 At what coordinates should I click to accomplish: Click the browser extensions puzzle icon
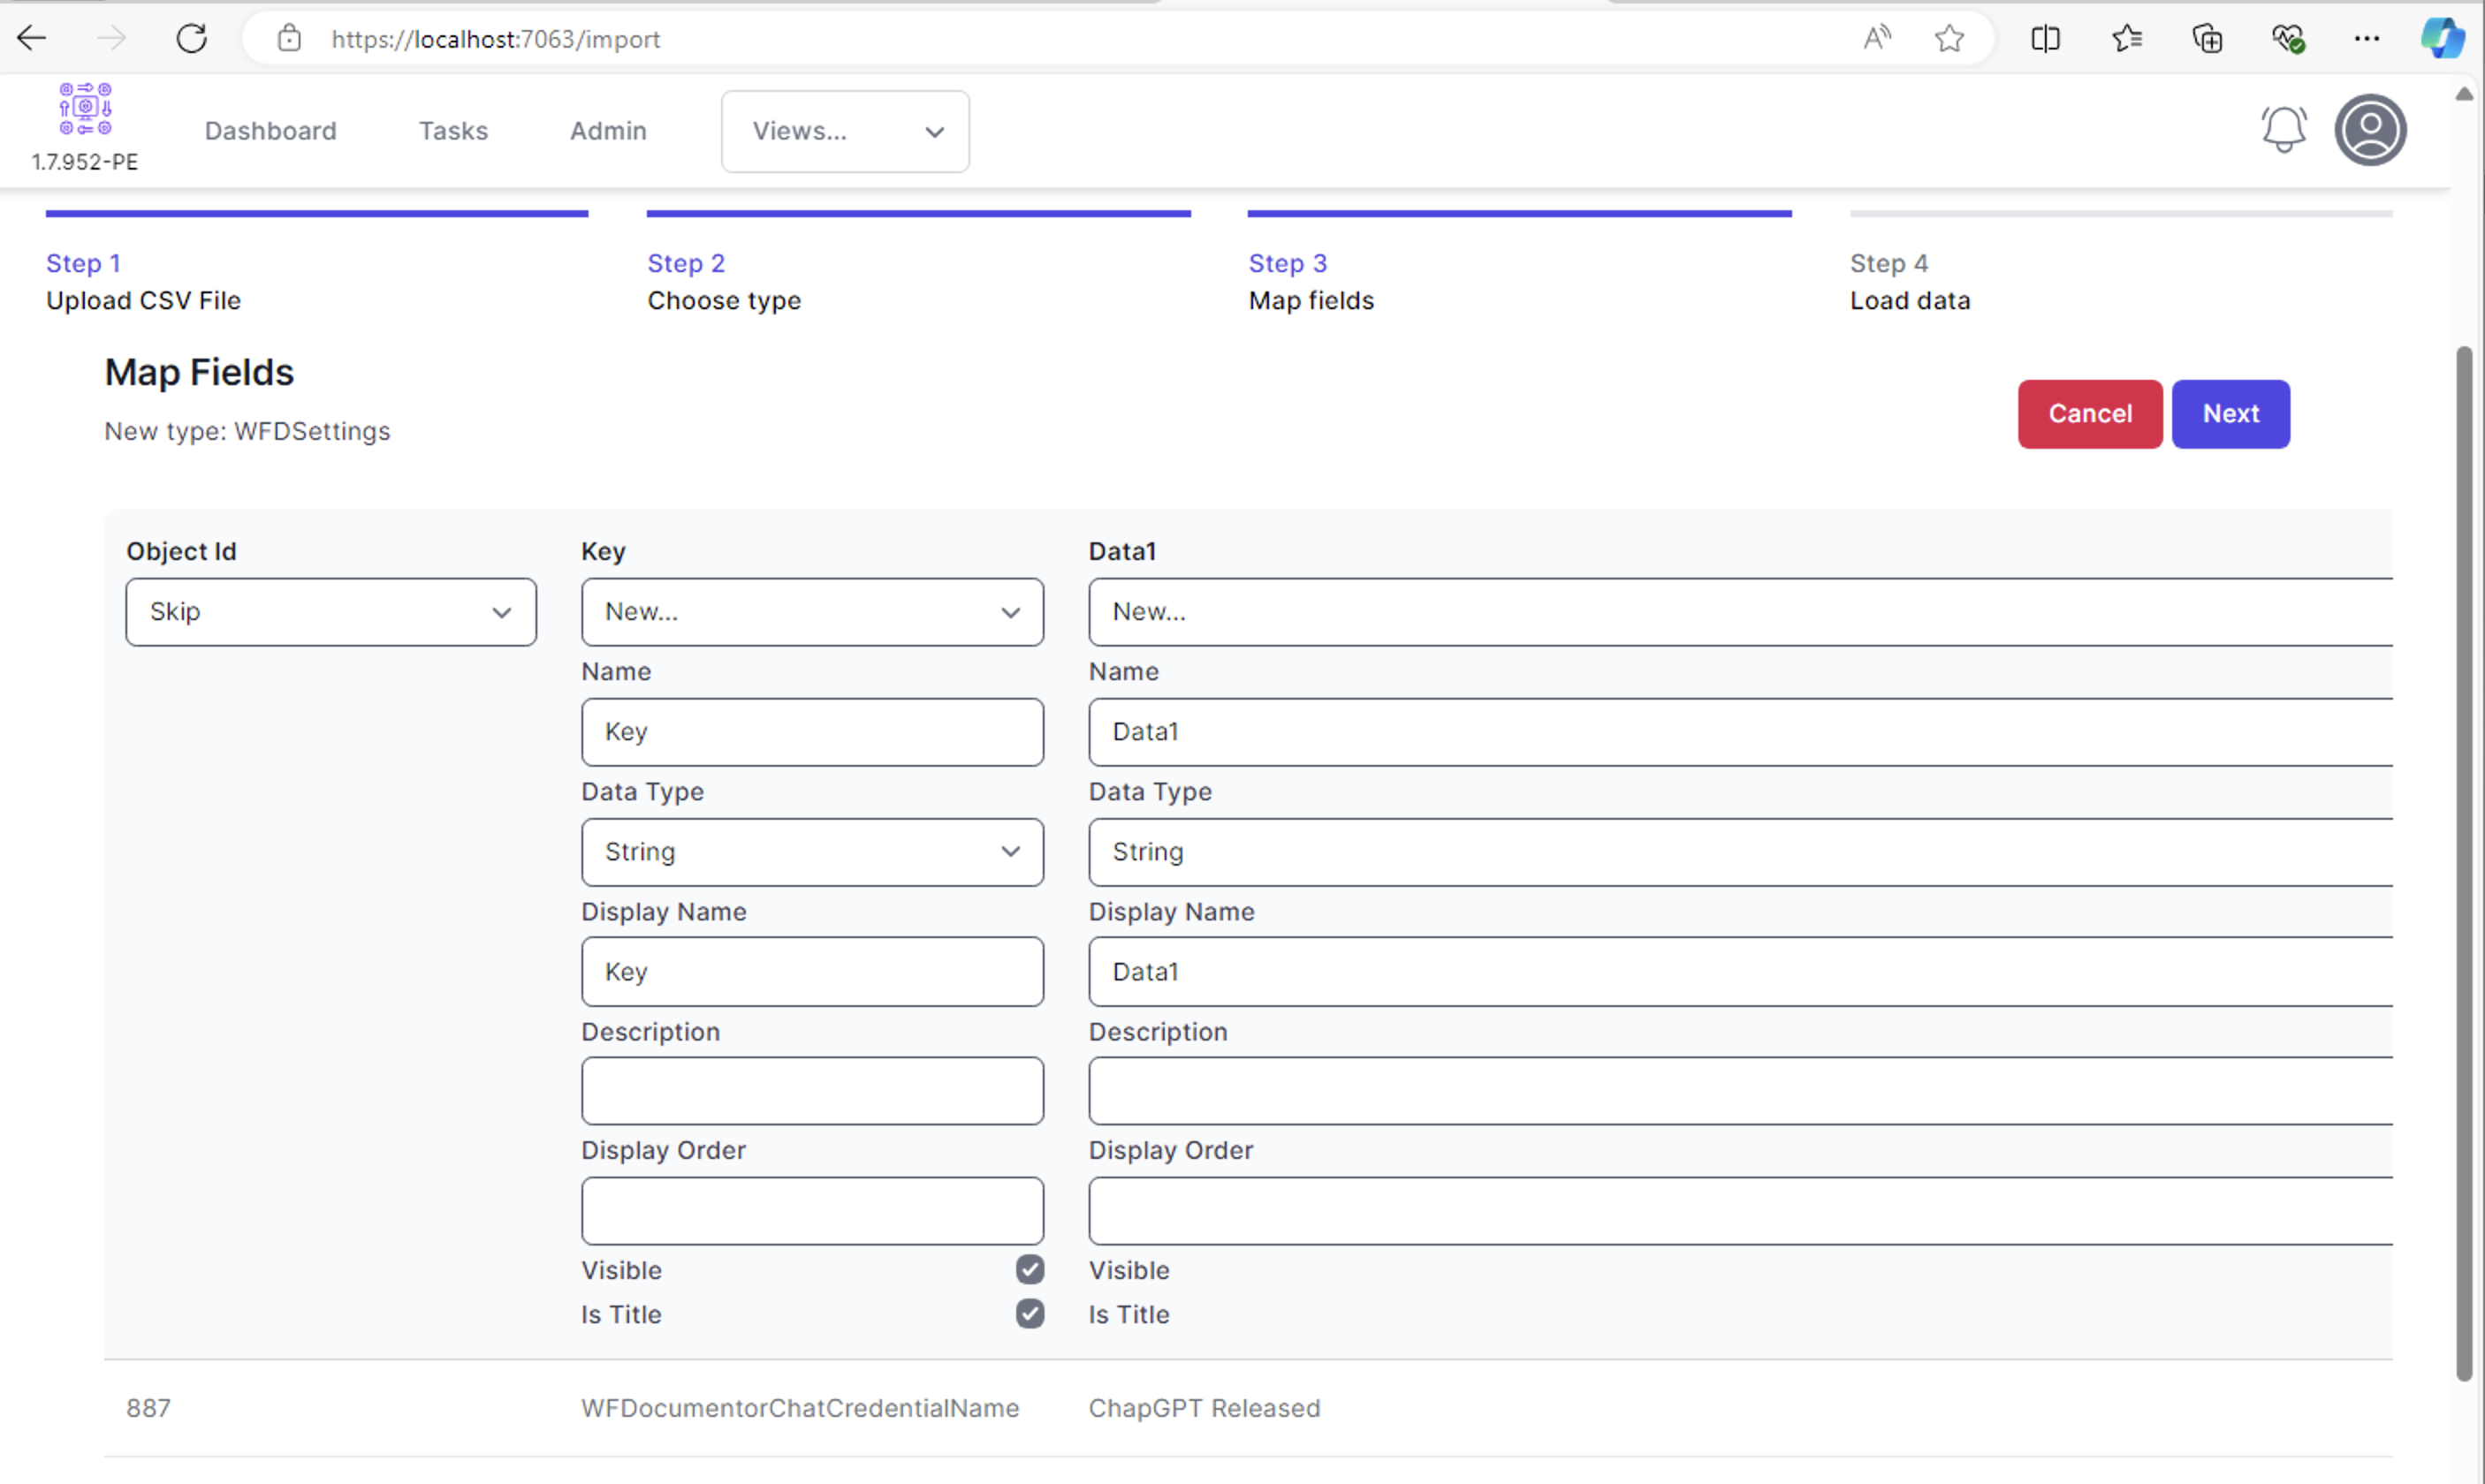pyautogui.click(x=2206, y=39)
